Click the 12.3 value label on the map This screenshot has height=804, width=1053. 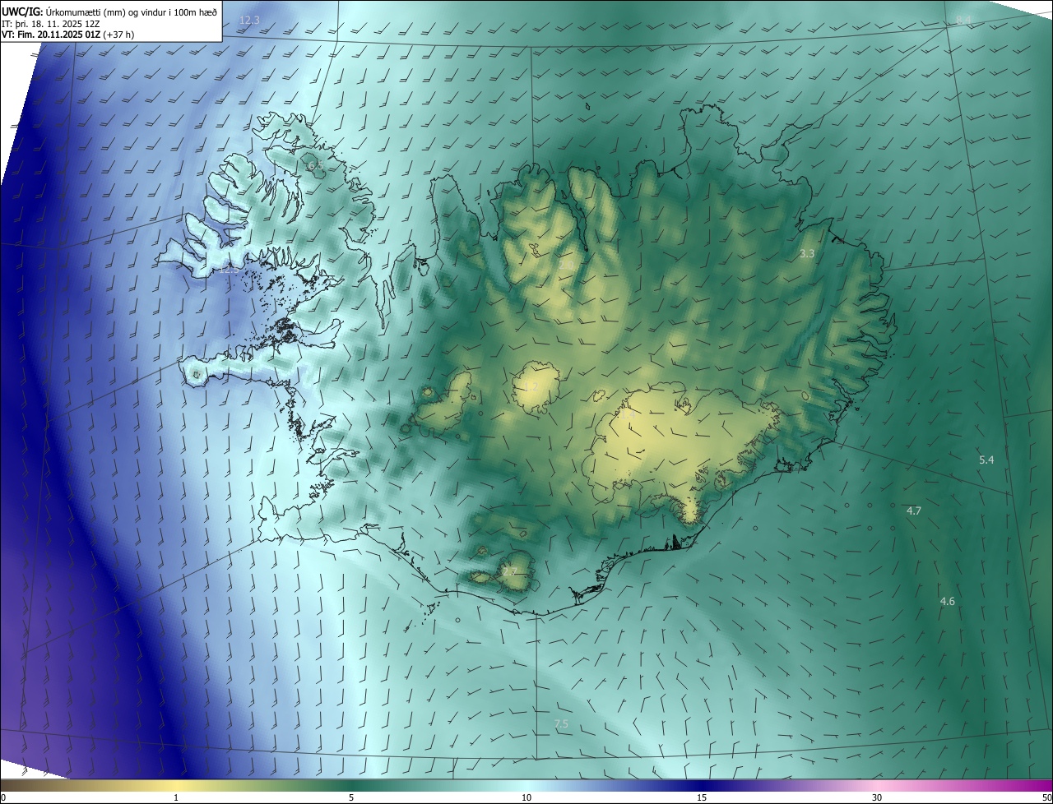tap(249, 20)
